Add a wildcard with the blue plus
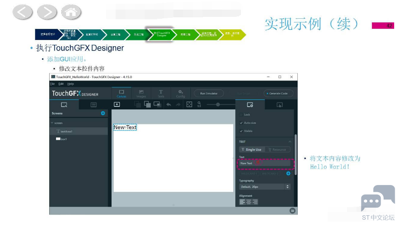Image resolution: width=399 pixels, height=225 pixels. (288, 173)
